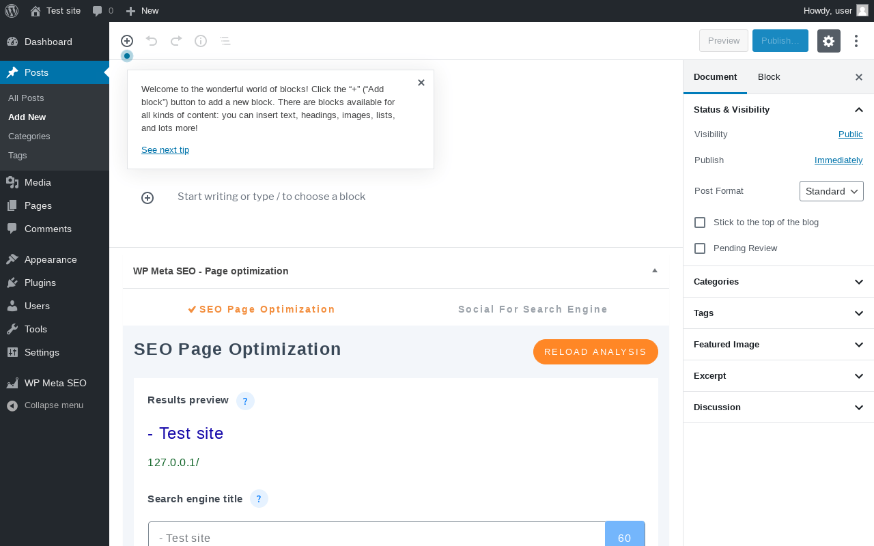Image resolution: width=874 pixels, height=546 pixels.
Task: Click help icon beside Results preview
Action: click(245, 401)
